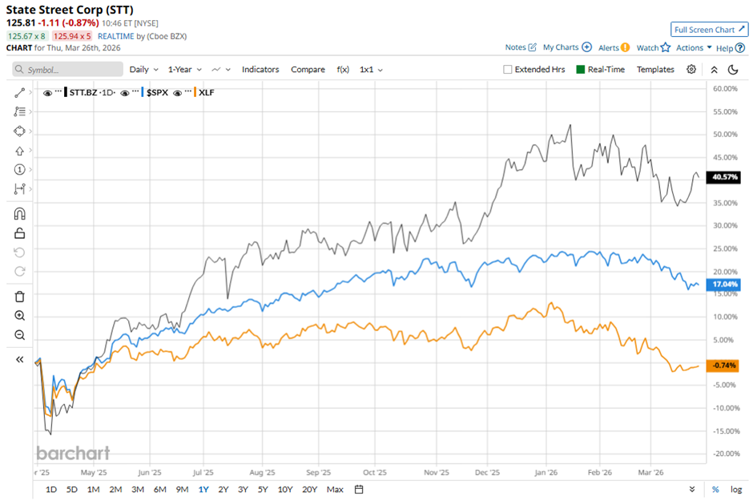
Task: Open the 1-Year period dropdown
Action: coord(185,70)
